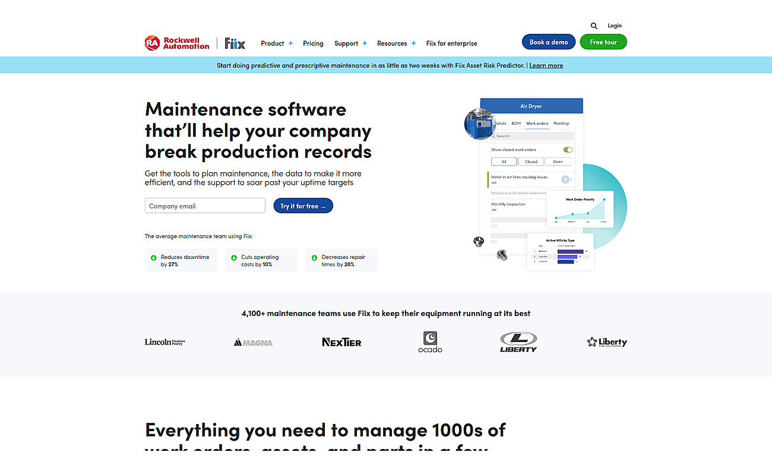
Task: Open the Rockwell Automation logo
Action: (177, 43)
